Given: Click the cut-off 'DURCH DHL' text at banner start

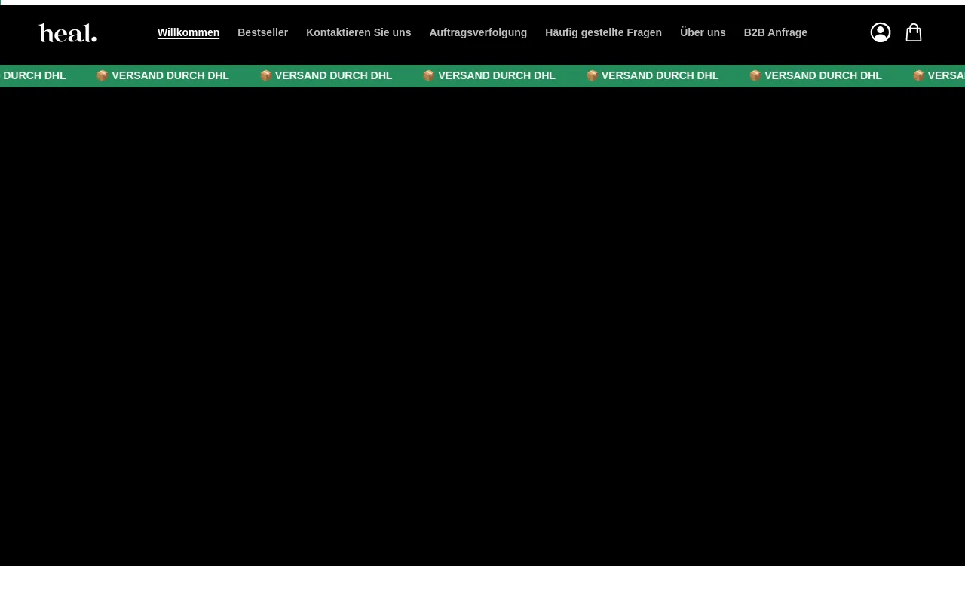Looking at the screenshot, I should 34,75.
